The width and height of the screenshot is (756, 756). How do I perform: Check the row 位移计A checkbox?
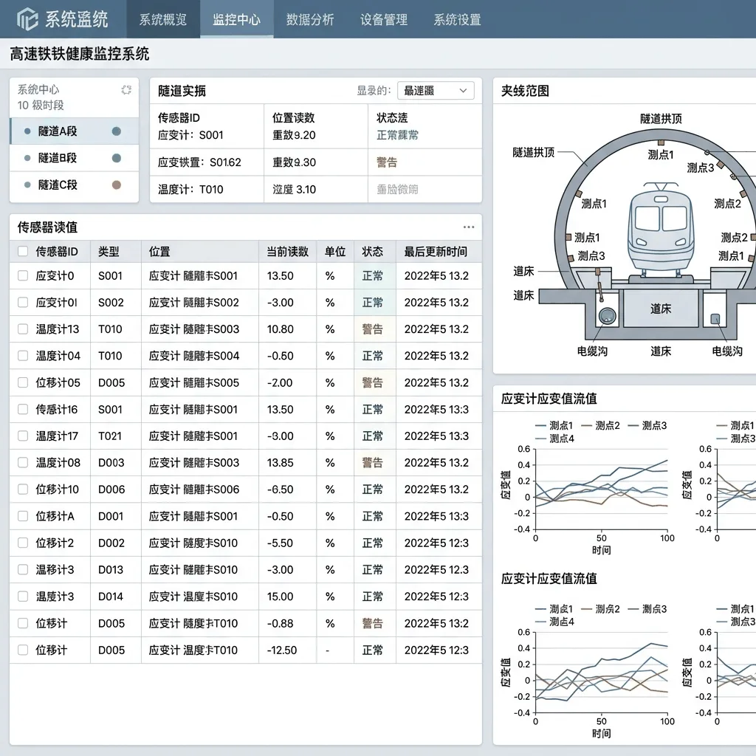pos(23,516)
